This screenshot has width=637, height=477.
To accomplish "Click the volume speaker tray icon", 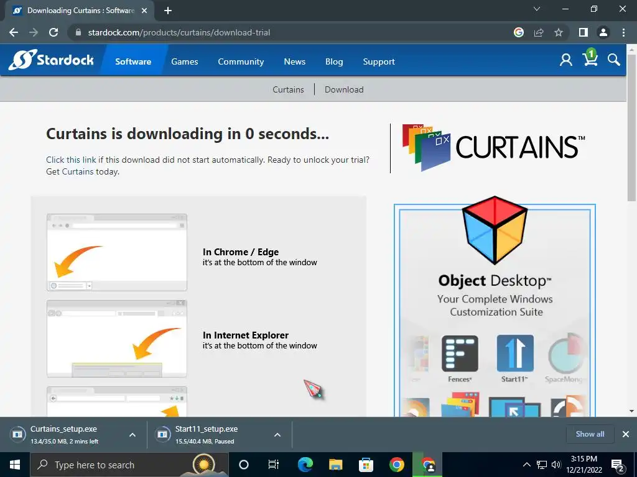I will coord(556,465).
